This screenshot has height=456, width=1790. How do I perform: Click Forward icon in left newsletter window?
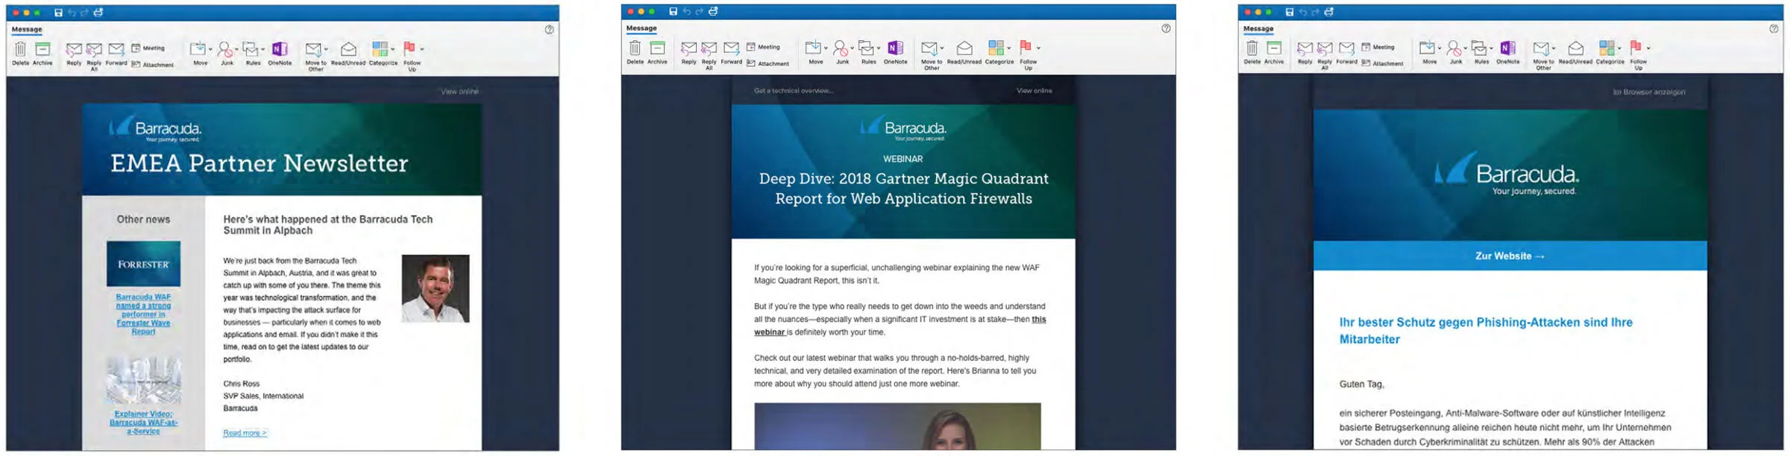point(116,49)
